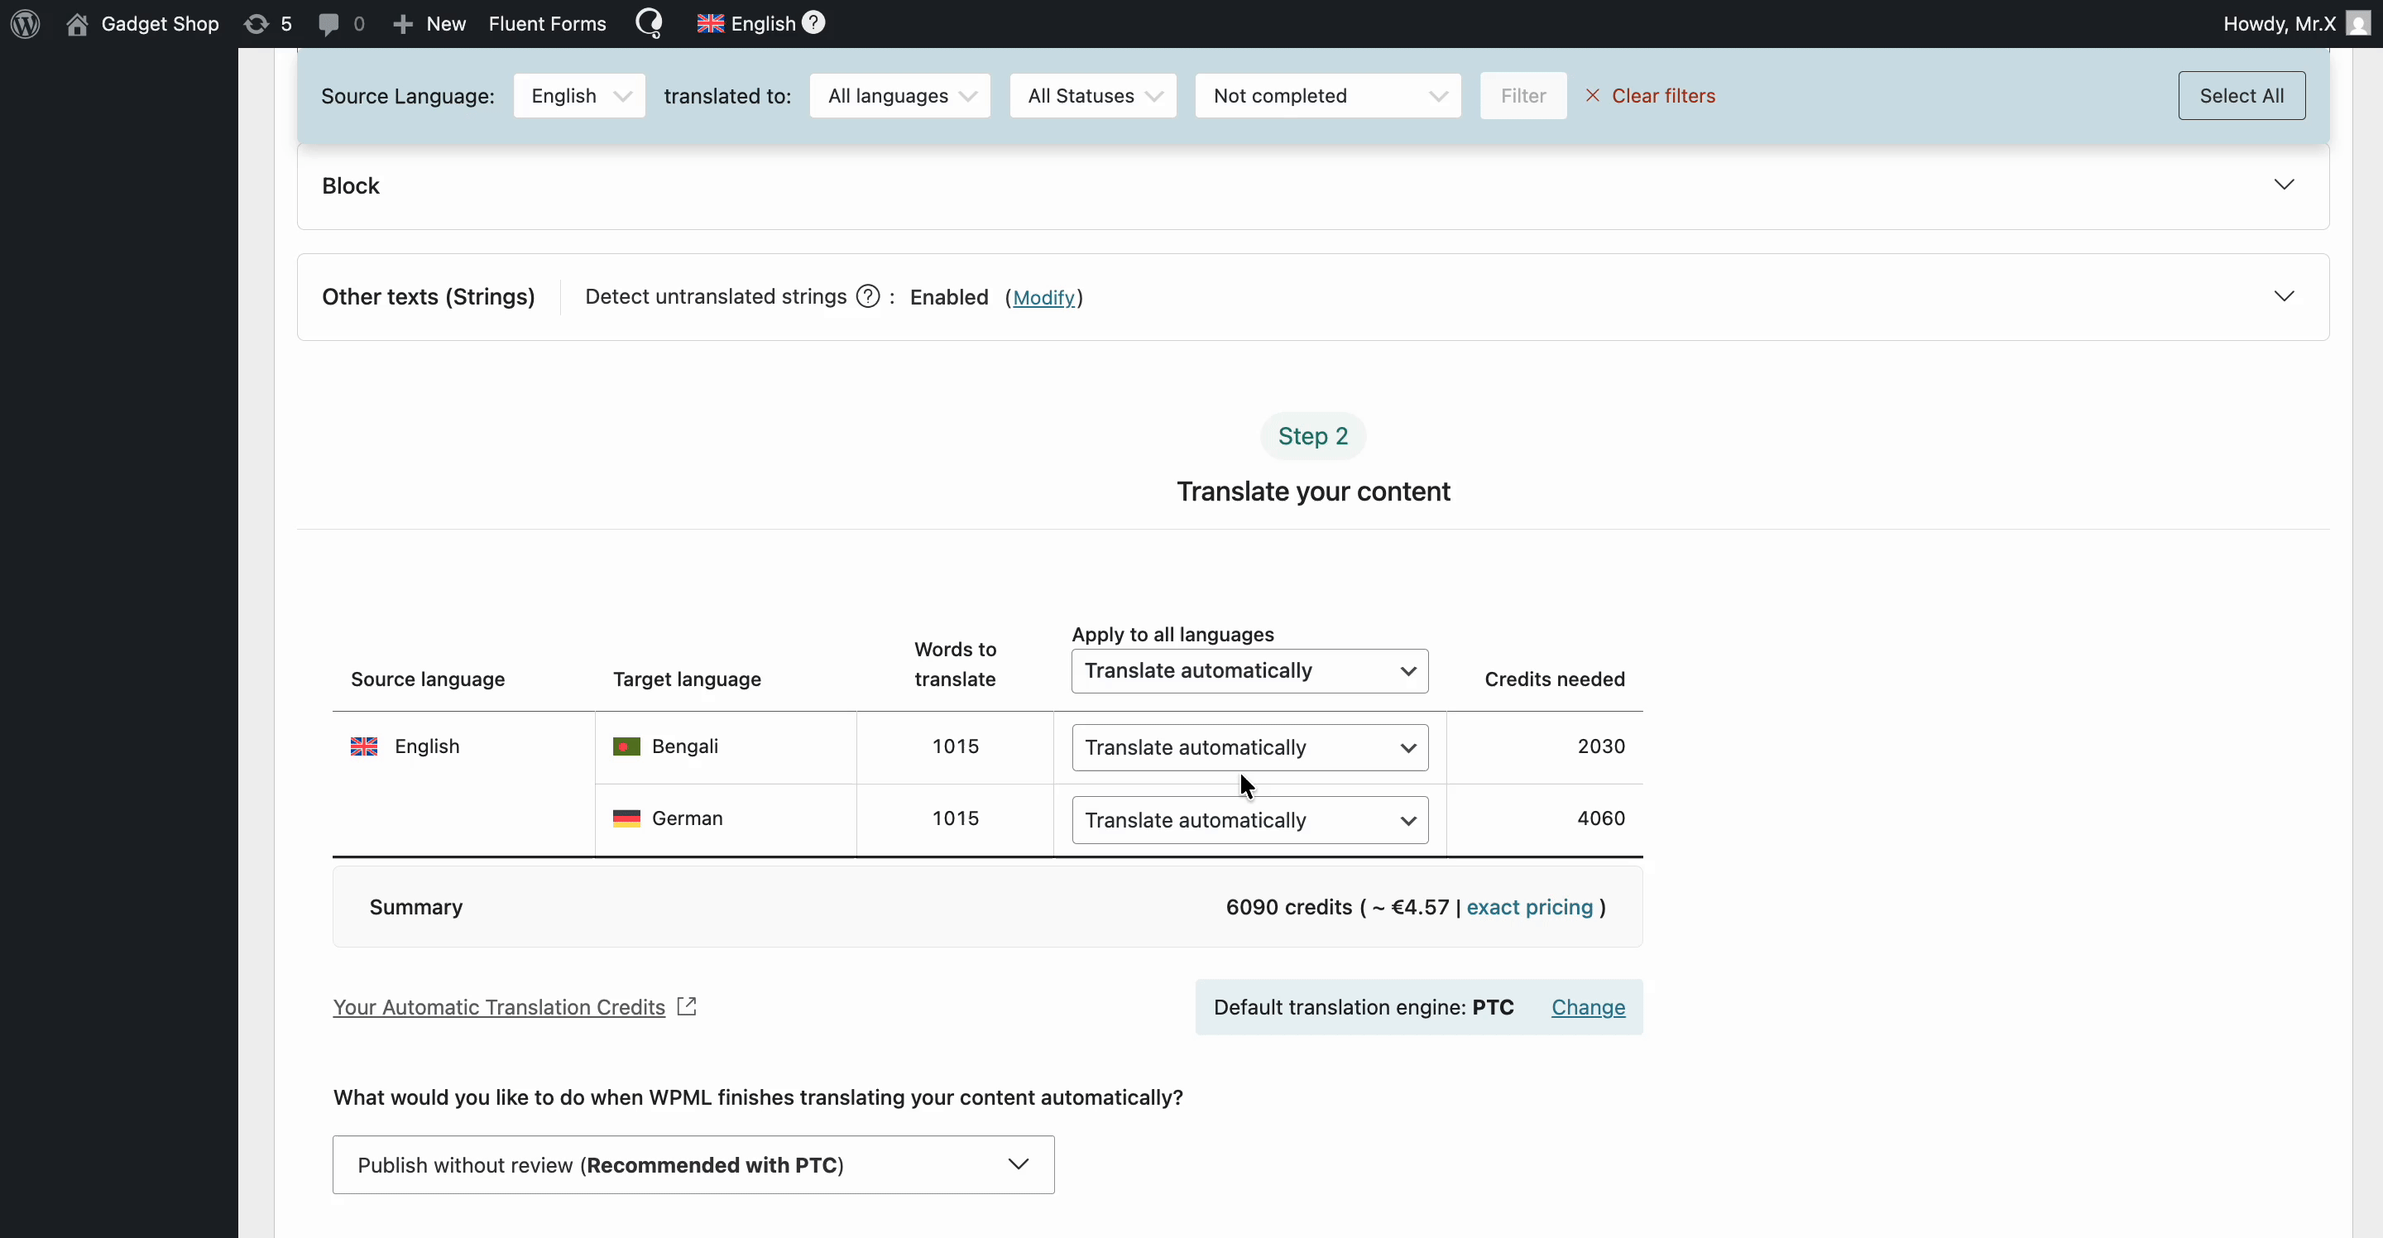The width and height of the screenshot is (2383, 1238).
Task: Open help icon beside Detect untranslated strings
Action: coord(868,295)
